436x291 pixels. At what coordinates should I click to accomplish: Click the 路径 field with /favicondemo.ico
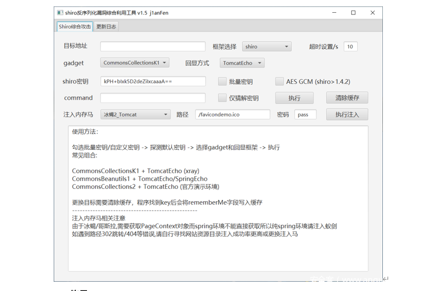[232, 114]
